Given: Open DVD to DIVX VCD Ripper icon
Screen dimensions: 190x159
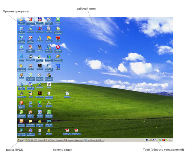Looking at the screenshot, I should coord(49,77).
